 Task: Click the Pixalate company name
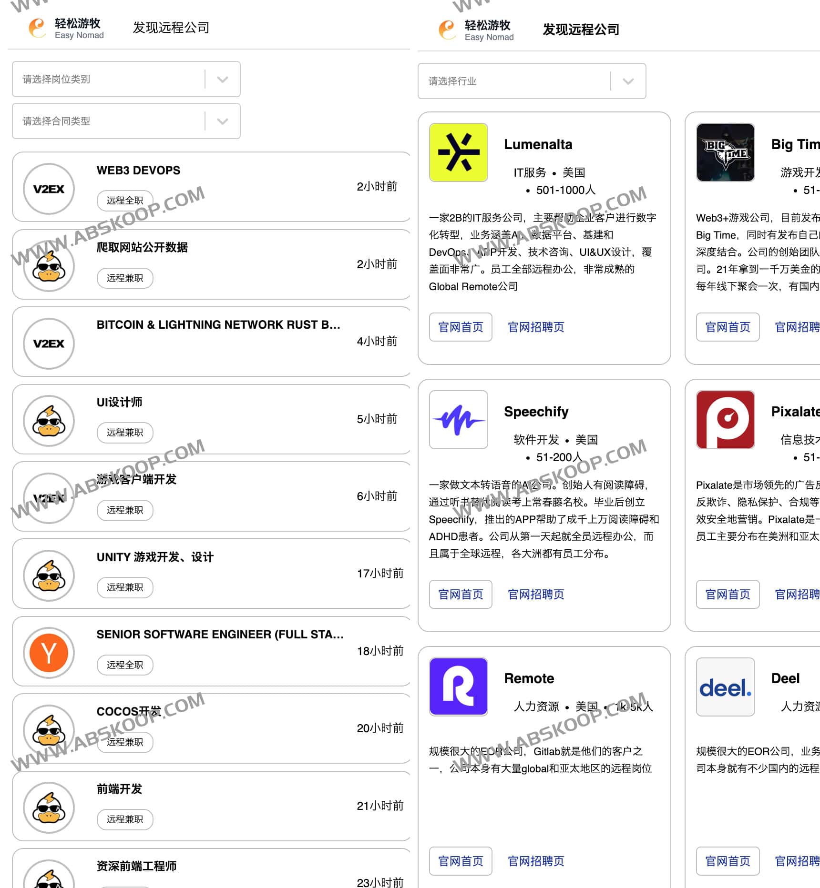[x=795, y=412]
